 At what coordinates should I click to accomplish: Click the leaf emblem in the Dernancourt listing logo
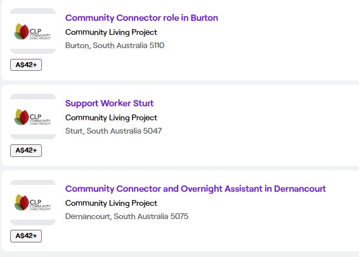click(x=22, y=203)
